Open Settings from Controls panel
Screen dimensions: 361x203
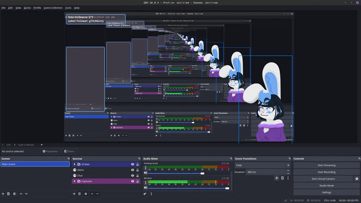pyautogui.click(x=327, y=193)
